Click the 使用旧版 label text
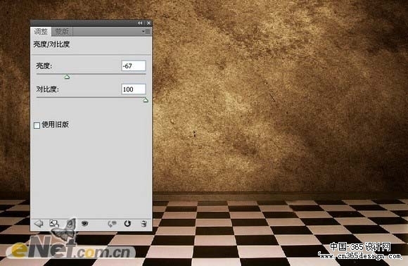This screenshot has height=266, width=408. pos(55,125)
